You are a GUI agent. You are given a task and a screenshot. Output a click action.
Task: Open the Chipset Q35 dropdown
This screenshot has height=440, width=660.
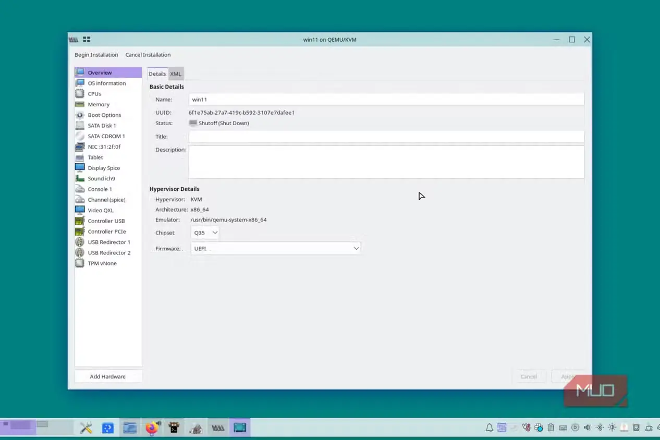[205, 233]
